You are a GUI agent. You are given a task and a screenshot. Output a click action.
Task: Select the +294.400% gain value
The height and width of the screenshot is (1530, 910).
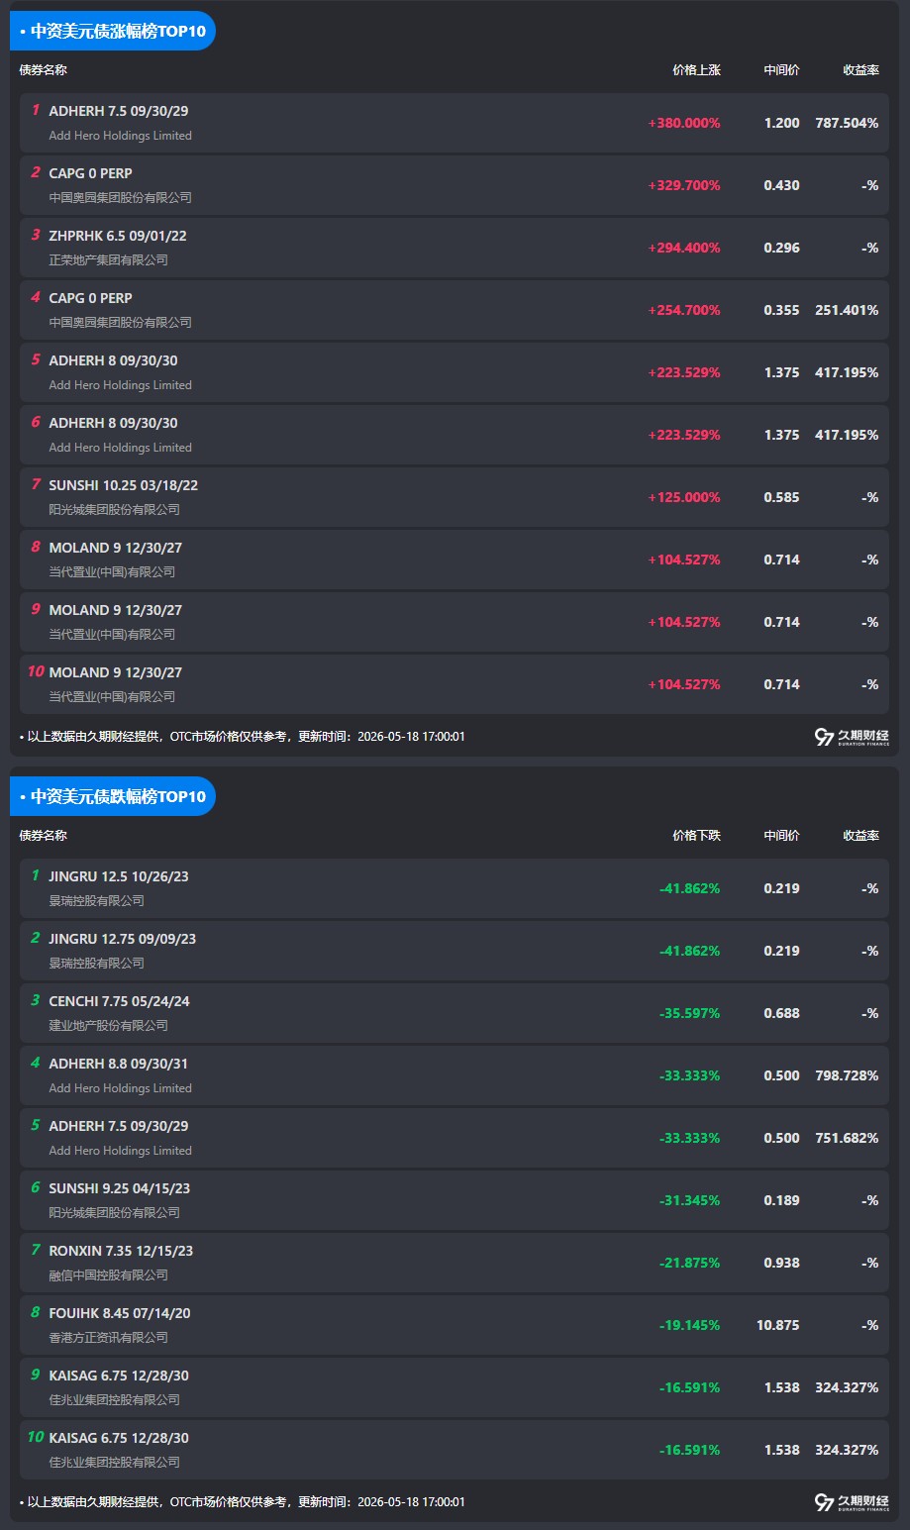pos(684,249)
